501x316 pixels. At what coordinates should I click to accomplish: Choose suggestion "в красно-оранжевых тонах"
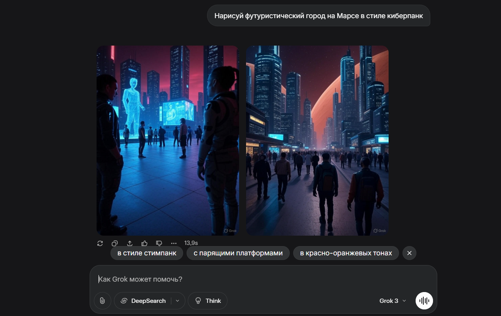click(x=346, y=253)
